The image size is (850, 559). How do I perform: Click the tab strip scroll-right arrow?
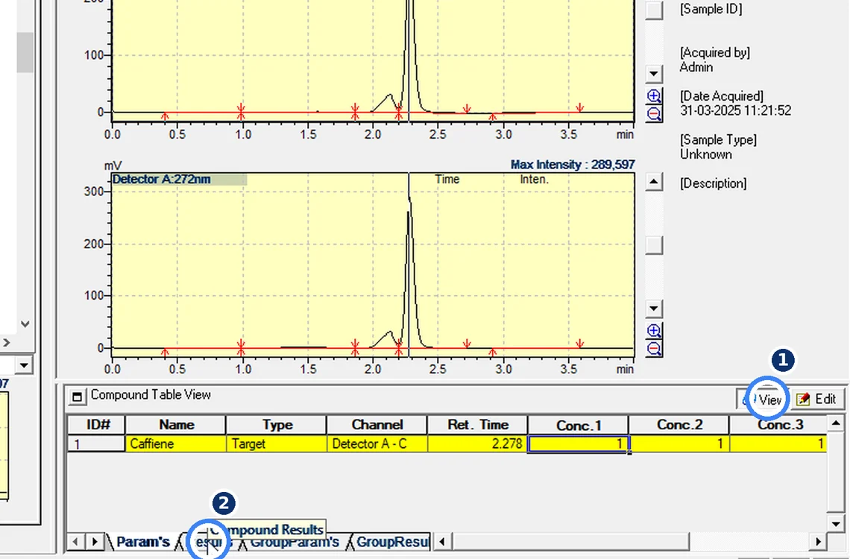(95, 542)
